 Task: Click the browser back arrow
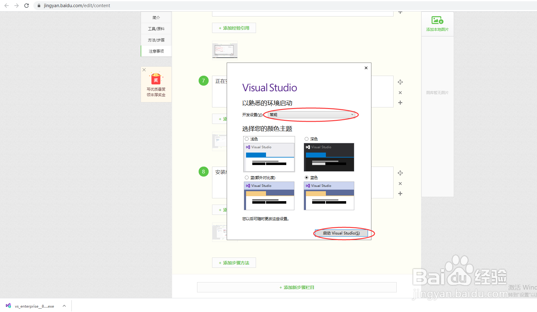(x=7, y=6)
